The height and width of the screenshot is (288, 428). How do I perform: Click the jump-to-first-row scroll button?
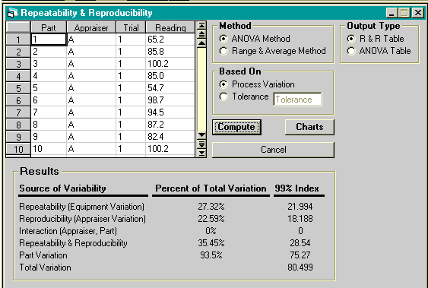pos(201,26)
